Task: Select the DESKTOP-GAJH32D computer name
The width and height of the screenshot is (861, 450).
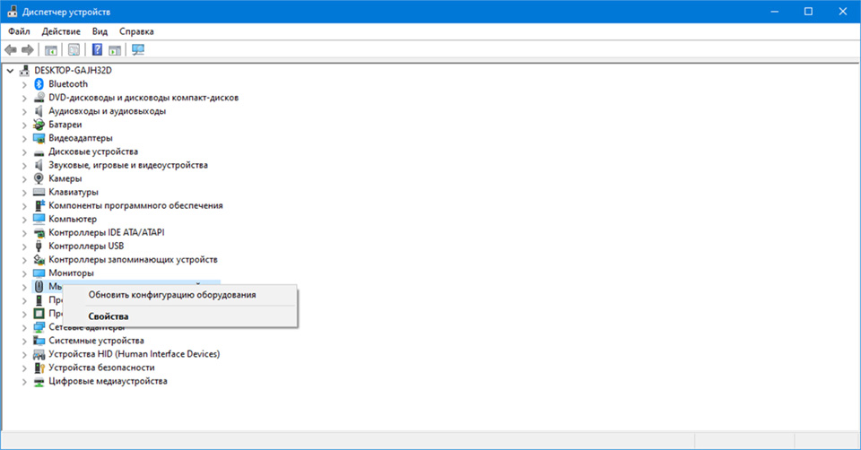Action: point(73,70)
